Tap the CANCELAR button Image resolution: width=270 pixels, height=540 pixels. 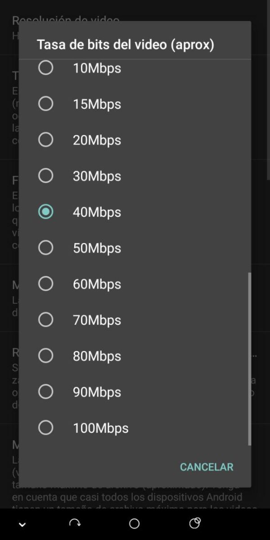207,467
